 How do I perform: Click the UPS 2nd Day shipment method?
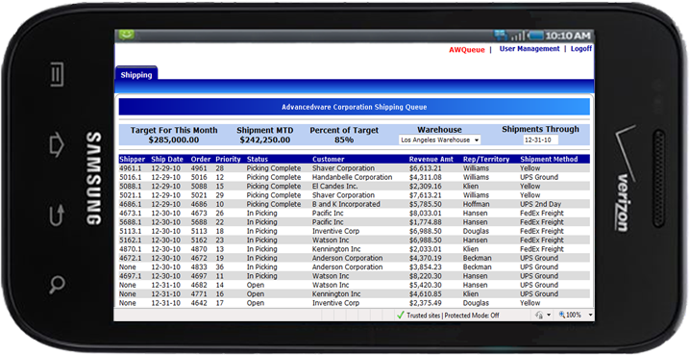point(540,204)
